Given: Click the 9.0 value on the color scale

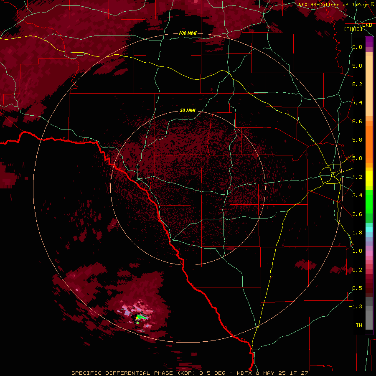Looking at the screenshot, I should point(357,66).
